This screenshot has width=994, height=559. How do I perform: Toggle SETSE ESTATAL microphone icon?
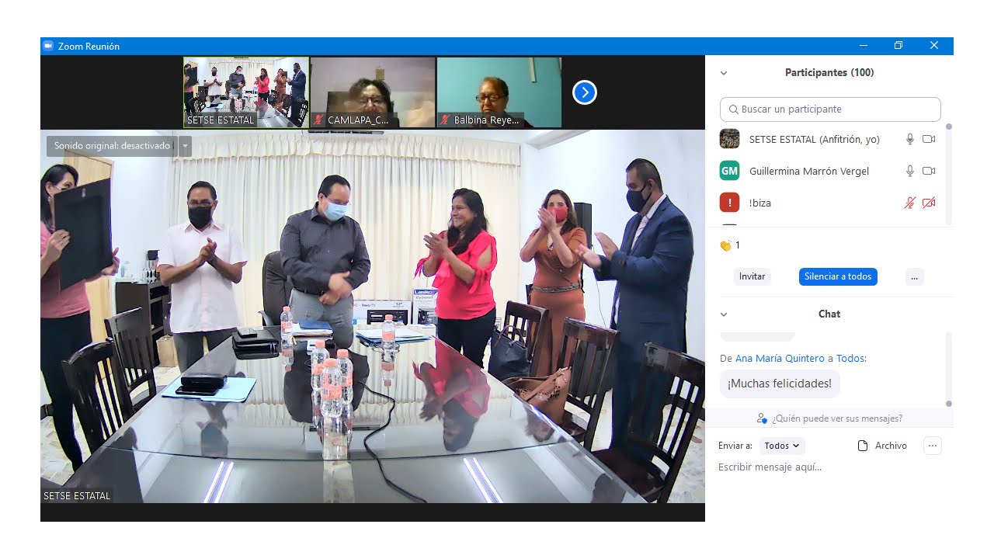click(910, 139)
